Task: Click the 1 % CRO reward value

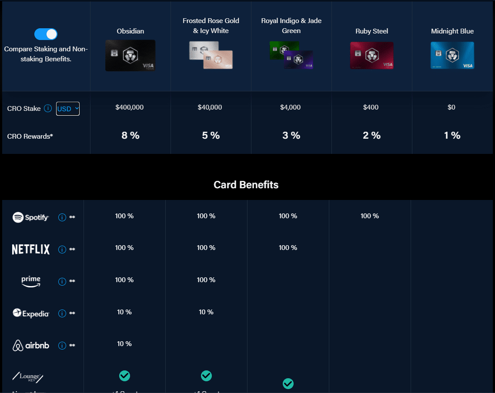Action: tap(452, 135)
